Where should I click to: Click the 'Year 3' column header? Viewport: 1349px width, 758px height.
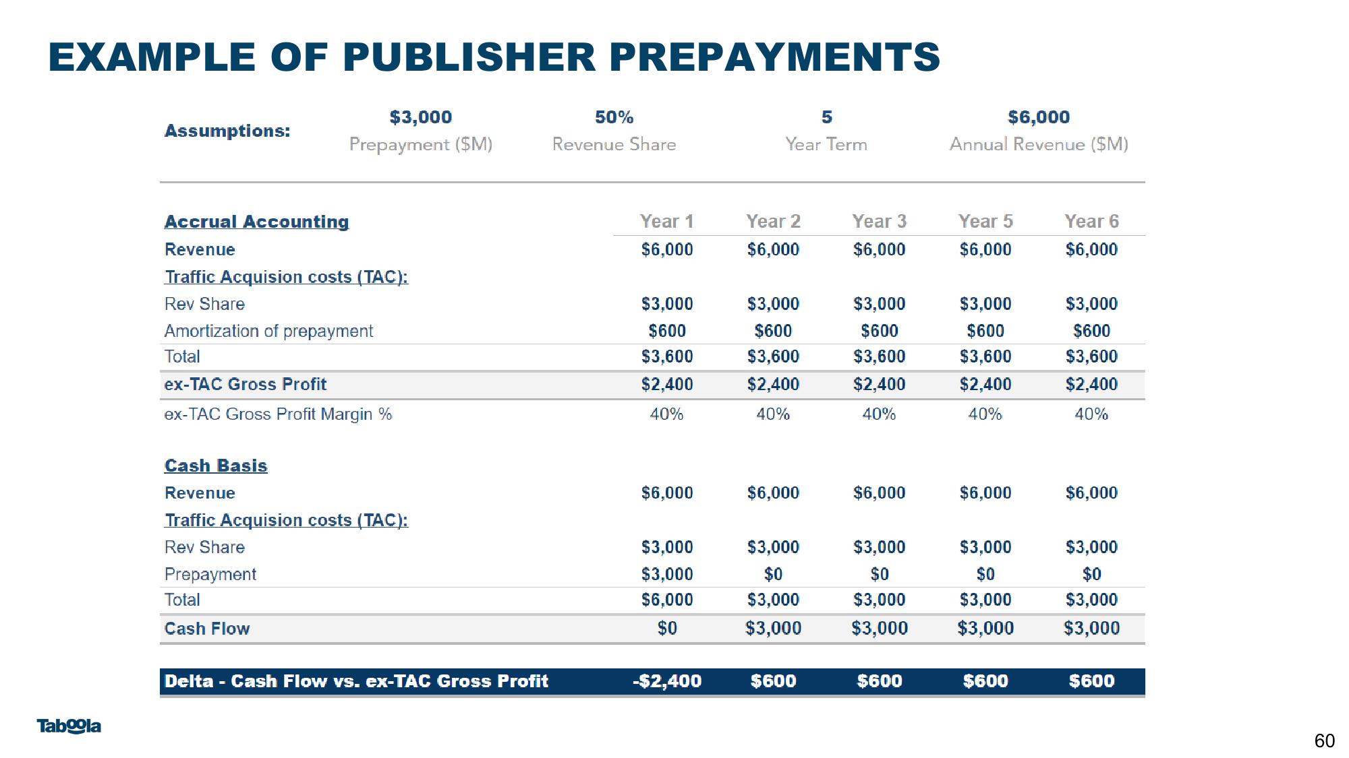[879, 222]
